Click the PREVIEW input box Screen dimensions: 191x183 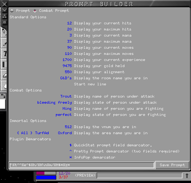(x=139, y=175)
